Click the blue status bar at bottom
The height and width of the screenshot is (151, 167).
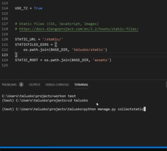pos(83,147)
